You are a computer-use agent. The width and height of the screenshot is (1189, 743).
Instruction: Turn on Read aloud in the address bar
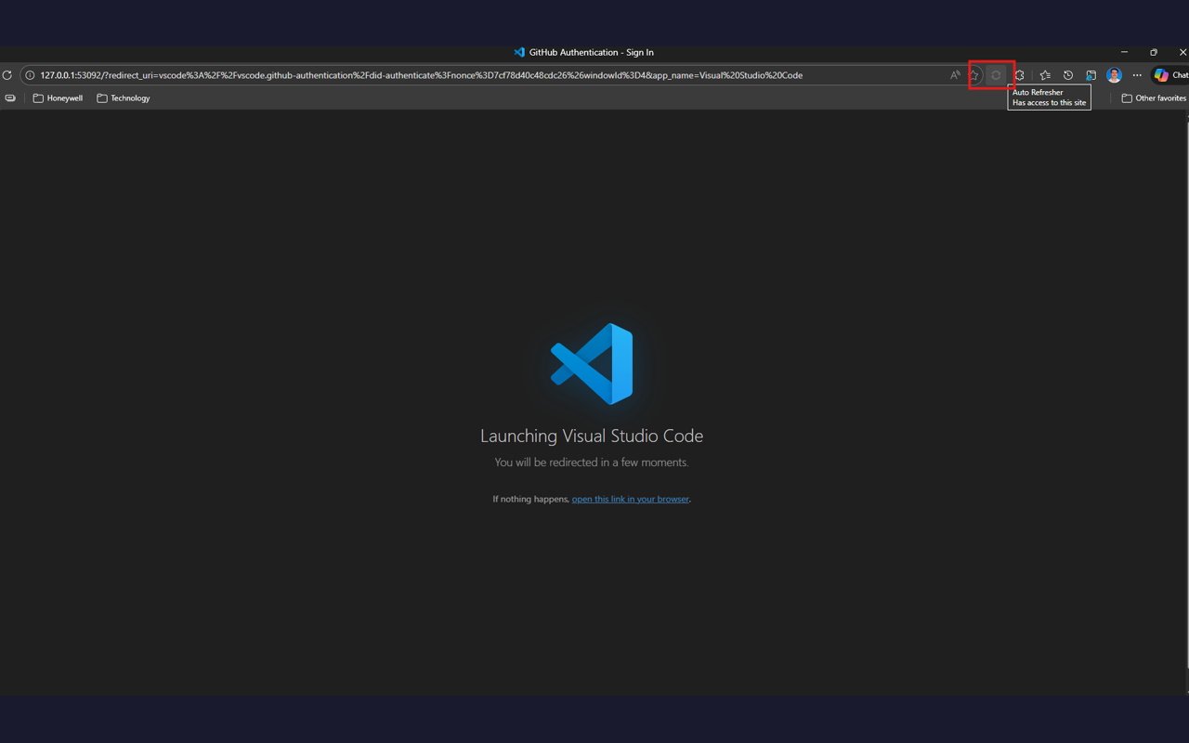point(955,75)
